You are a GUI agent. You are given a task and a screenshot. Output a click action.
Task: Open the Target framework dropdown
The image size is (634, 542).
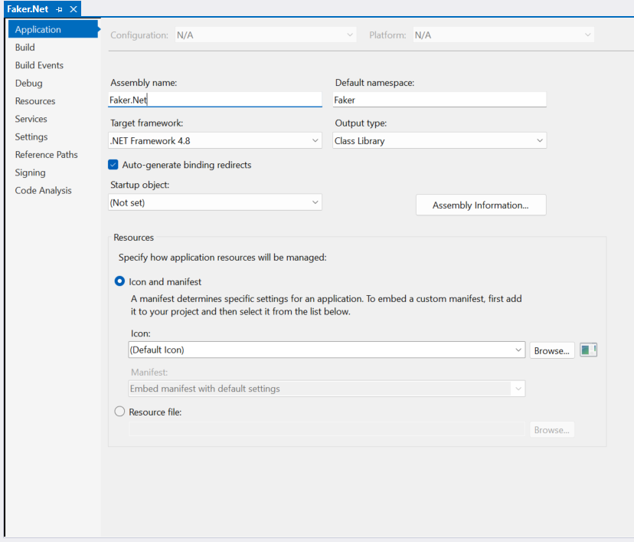[315, 140]
